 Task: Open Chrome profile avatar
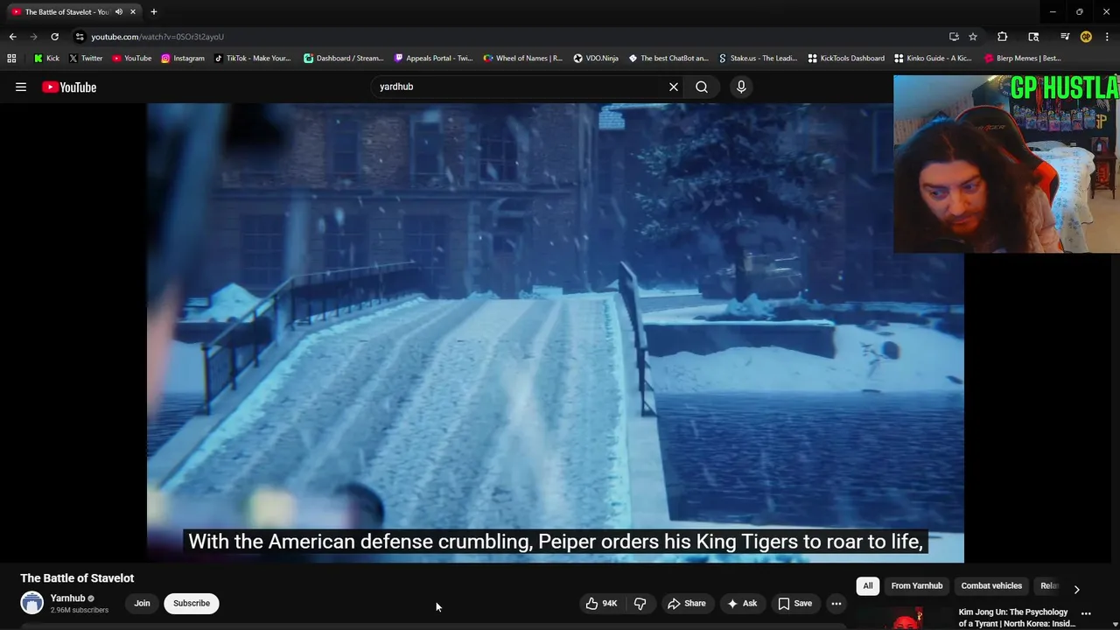1086,37
